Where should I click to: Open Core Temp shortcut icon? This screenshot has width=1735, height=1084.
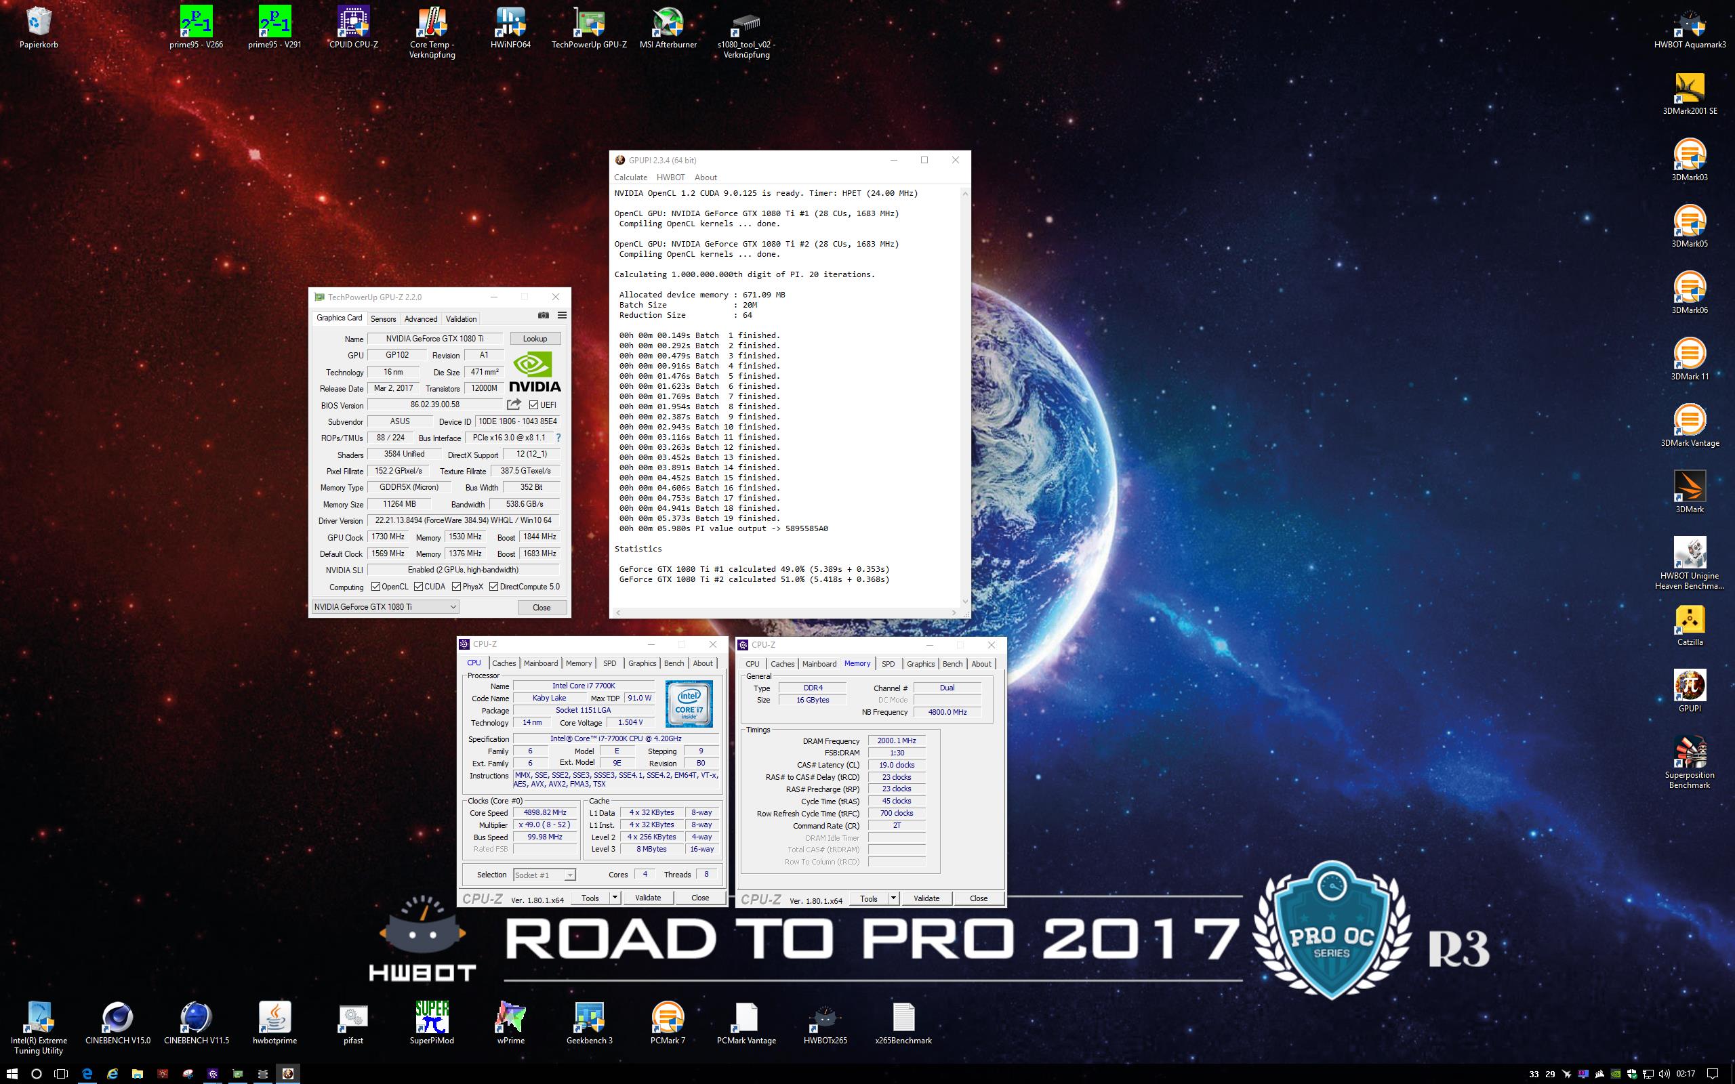coord(432,33)
